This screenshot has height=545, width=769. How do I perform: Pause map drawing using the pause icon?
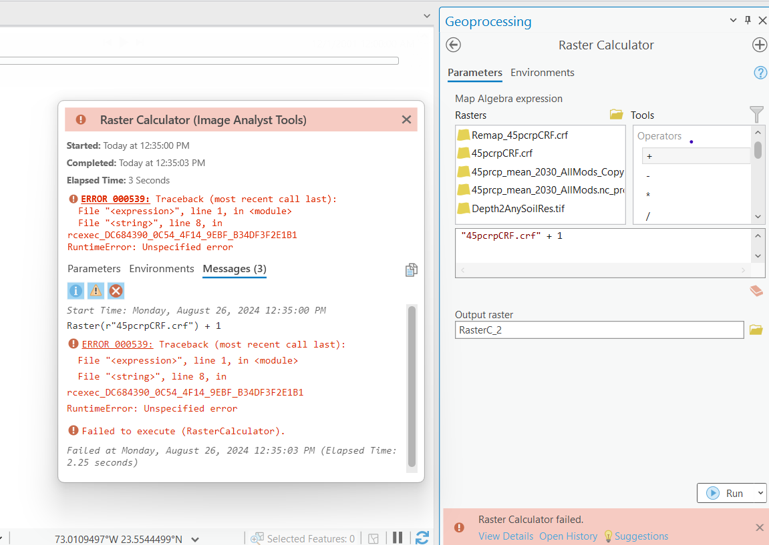tap(398, 538)
